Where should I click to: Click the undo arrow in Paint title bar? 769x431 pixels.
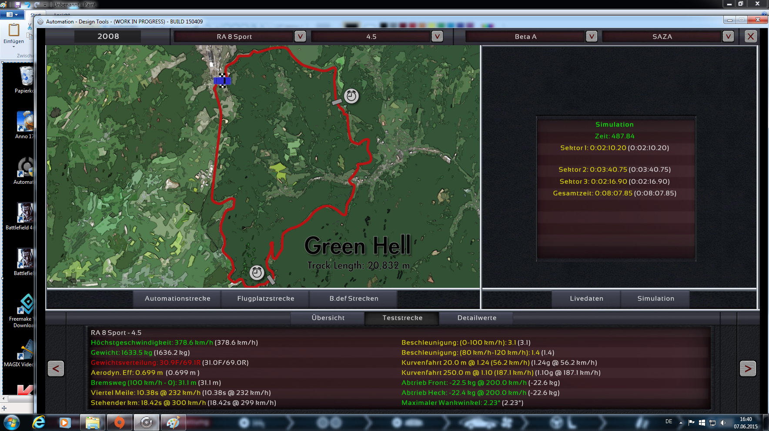[28, 4]
